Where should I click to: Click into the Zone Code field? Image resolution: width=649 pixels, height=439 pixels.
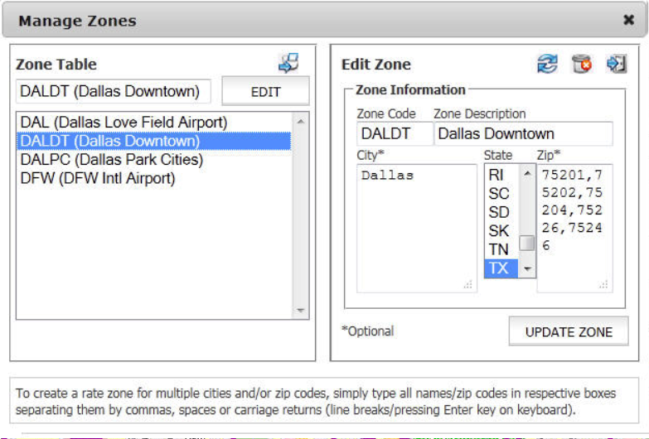[x=395, y=133]
